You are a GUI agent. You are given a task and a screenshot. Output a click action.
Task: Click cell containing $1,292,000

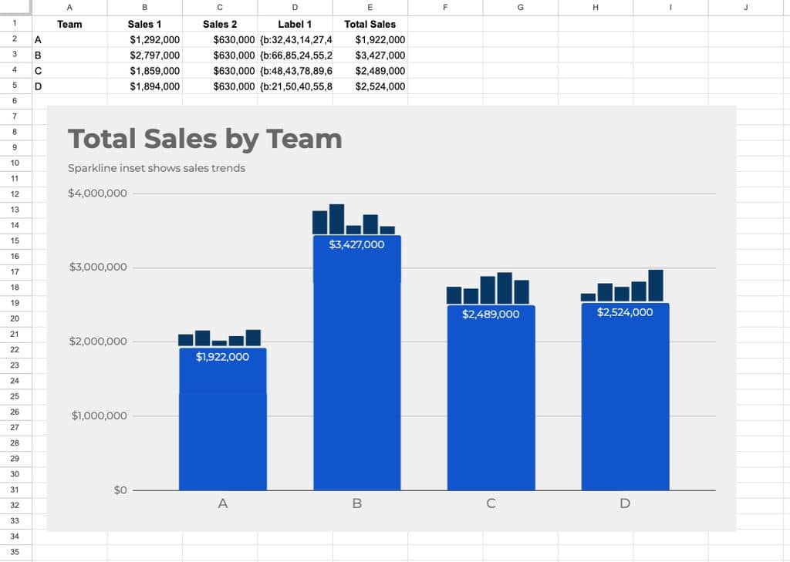pyautogui.click(x=144, y=40)
